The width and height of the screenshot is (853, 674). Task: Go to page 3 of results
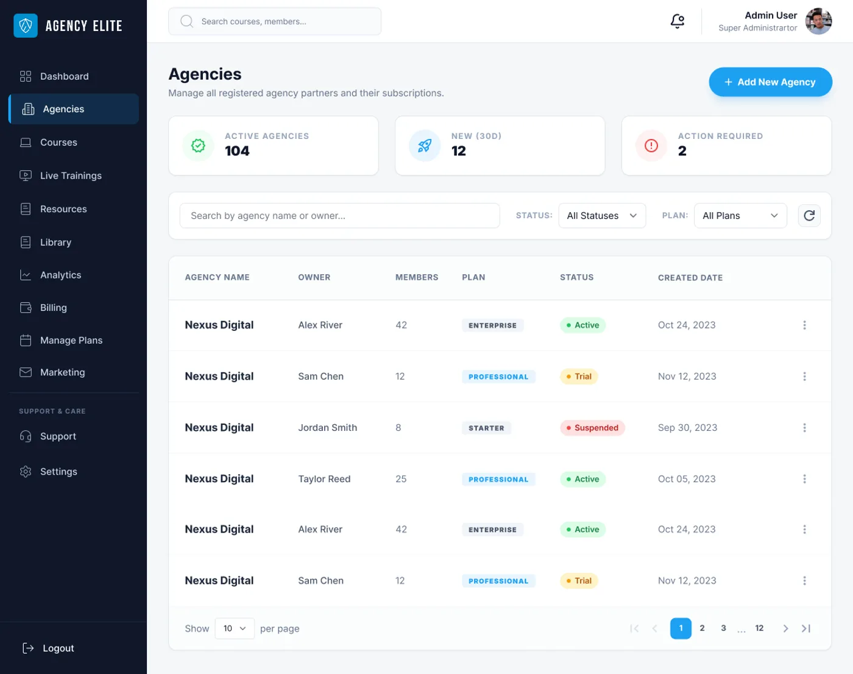[723, 628]
